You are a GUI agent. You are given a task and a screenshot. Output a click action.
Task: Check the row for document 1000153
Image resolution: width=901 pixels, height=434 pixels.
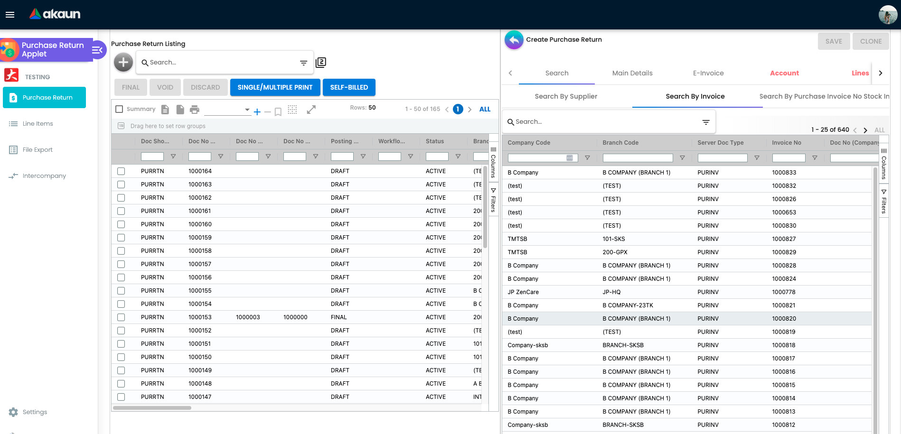[121, 317]
